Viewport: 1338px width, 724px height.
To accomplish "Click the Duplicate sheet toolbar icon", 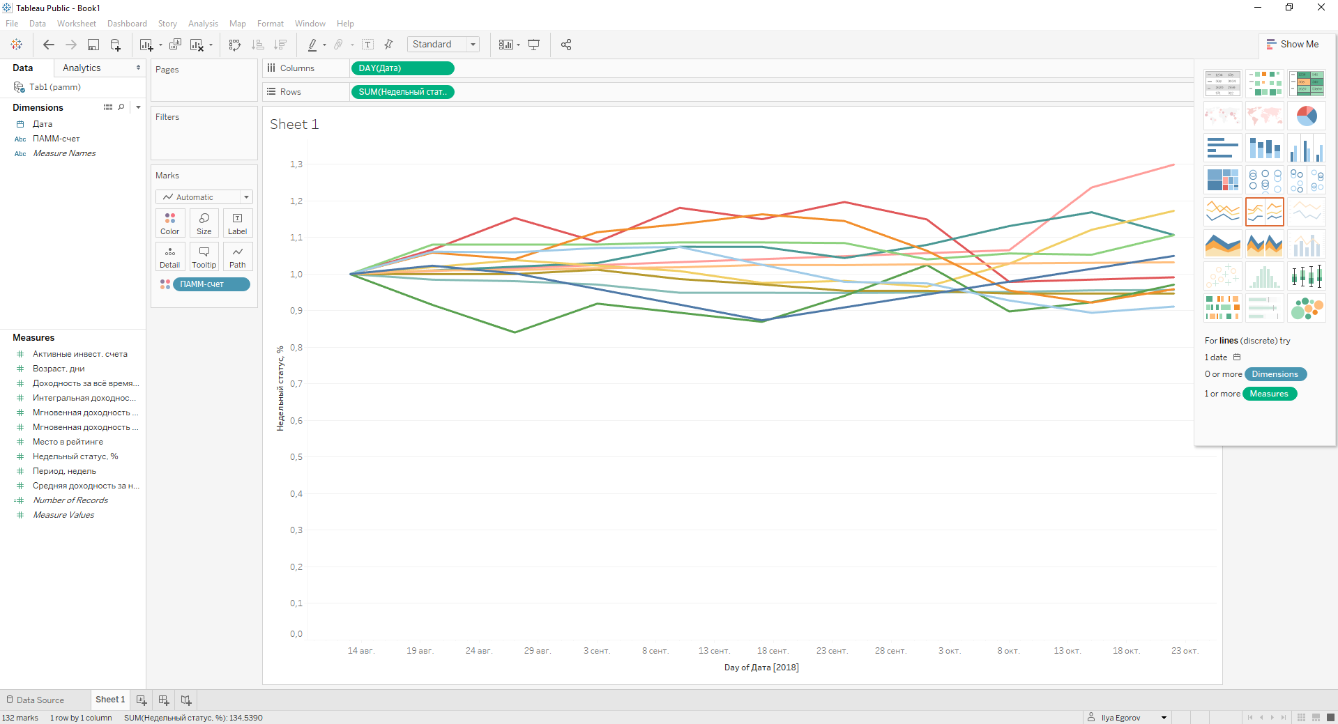I will tap(175, 45).
